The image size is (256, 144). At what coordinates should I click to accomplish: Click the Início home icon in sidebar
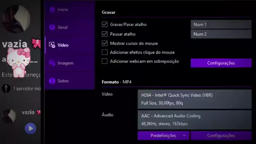[x=52, y=10]
